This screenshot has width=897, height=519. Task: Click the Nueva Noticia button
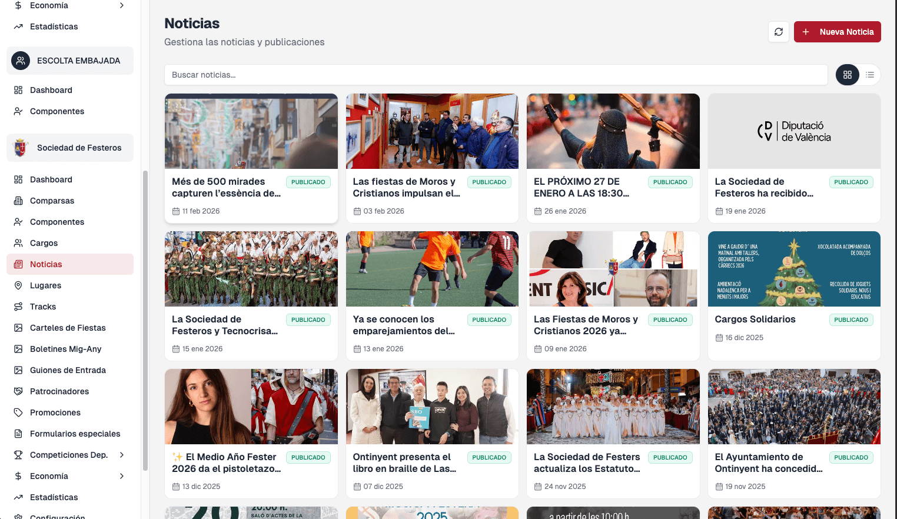tap(837, 32)
